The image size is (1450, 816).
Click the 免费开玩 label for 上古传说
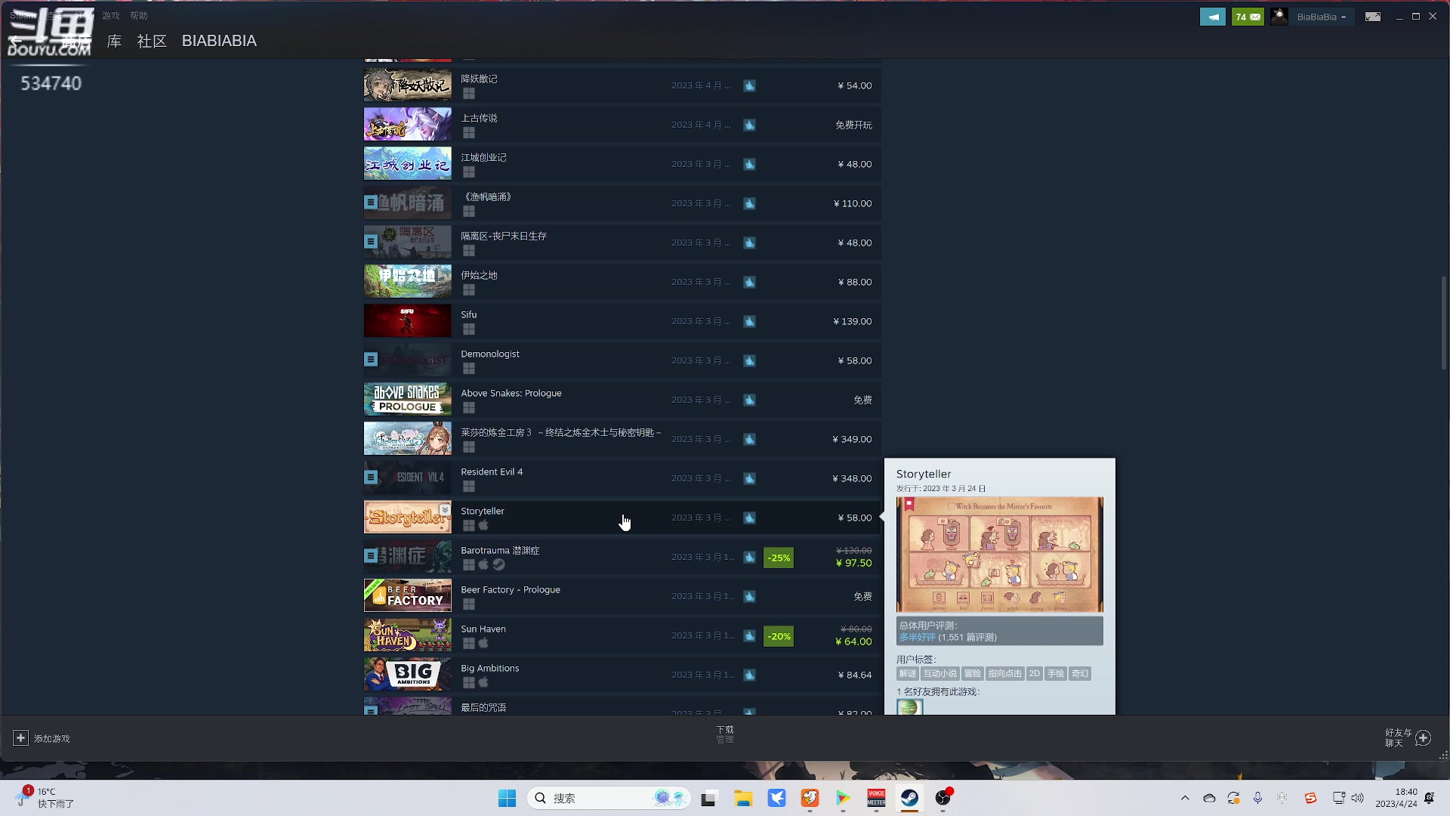[x=853, y=125]
